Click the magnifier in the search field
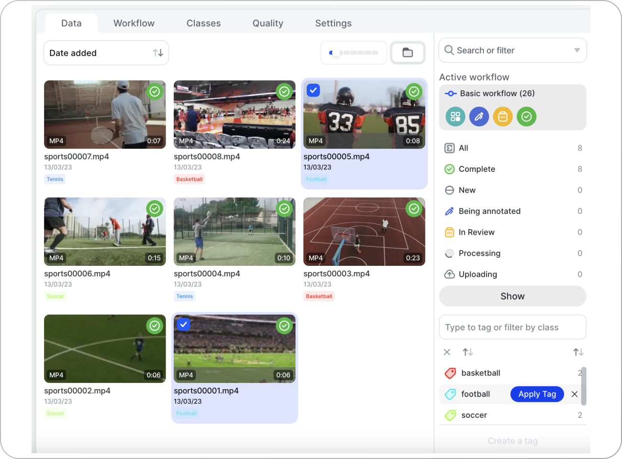622x459 pixels. 449,50
